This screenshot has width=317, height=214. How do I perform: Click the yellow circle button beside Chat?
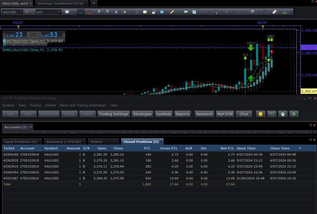pyautogui.click(x=261, y=114)
